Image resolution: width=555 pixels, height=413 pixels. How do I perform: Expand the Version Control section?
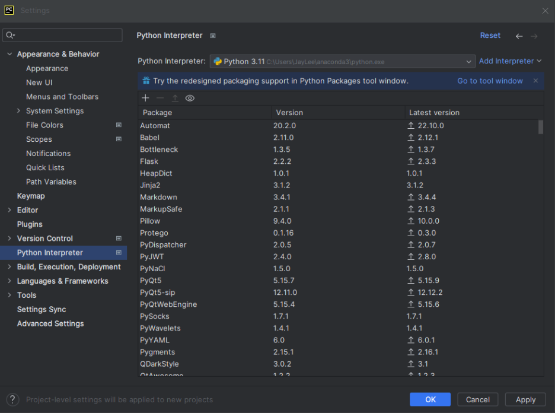tap(9, 239)
